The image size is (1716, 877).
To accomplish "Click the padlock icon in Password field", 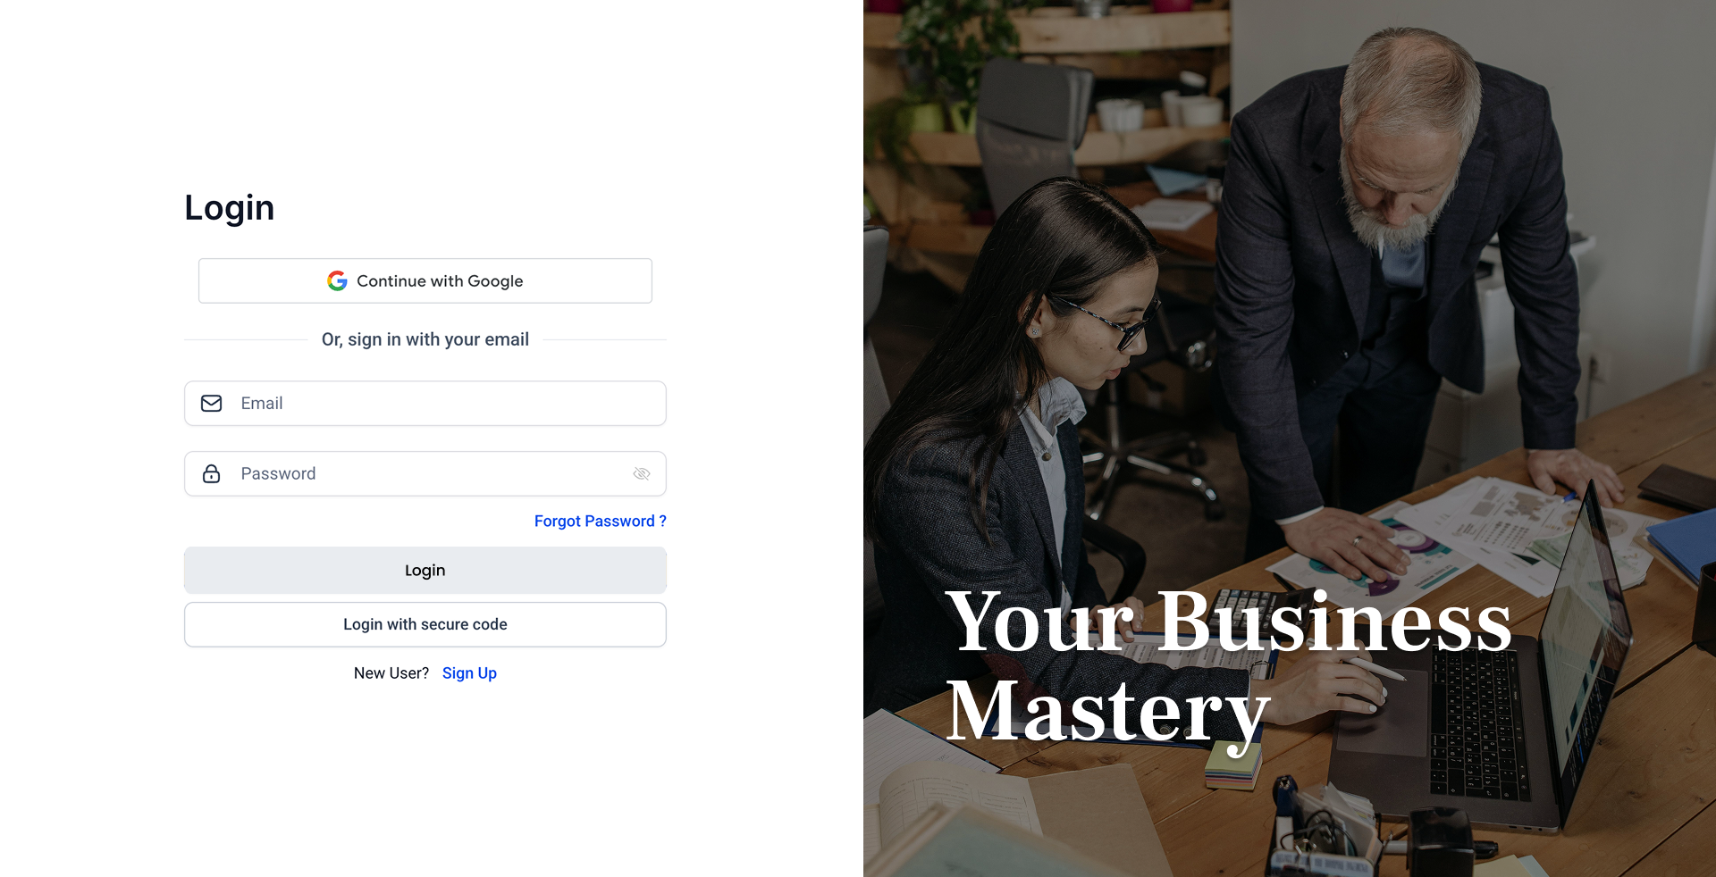I will pyautogui.click(x=212, y=473).
